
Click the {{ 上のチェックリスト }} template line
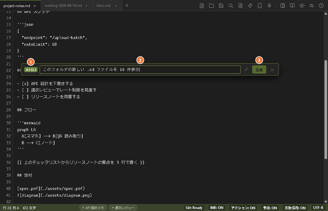(81, 162)
